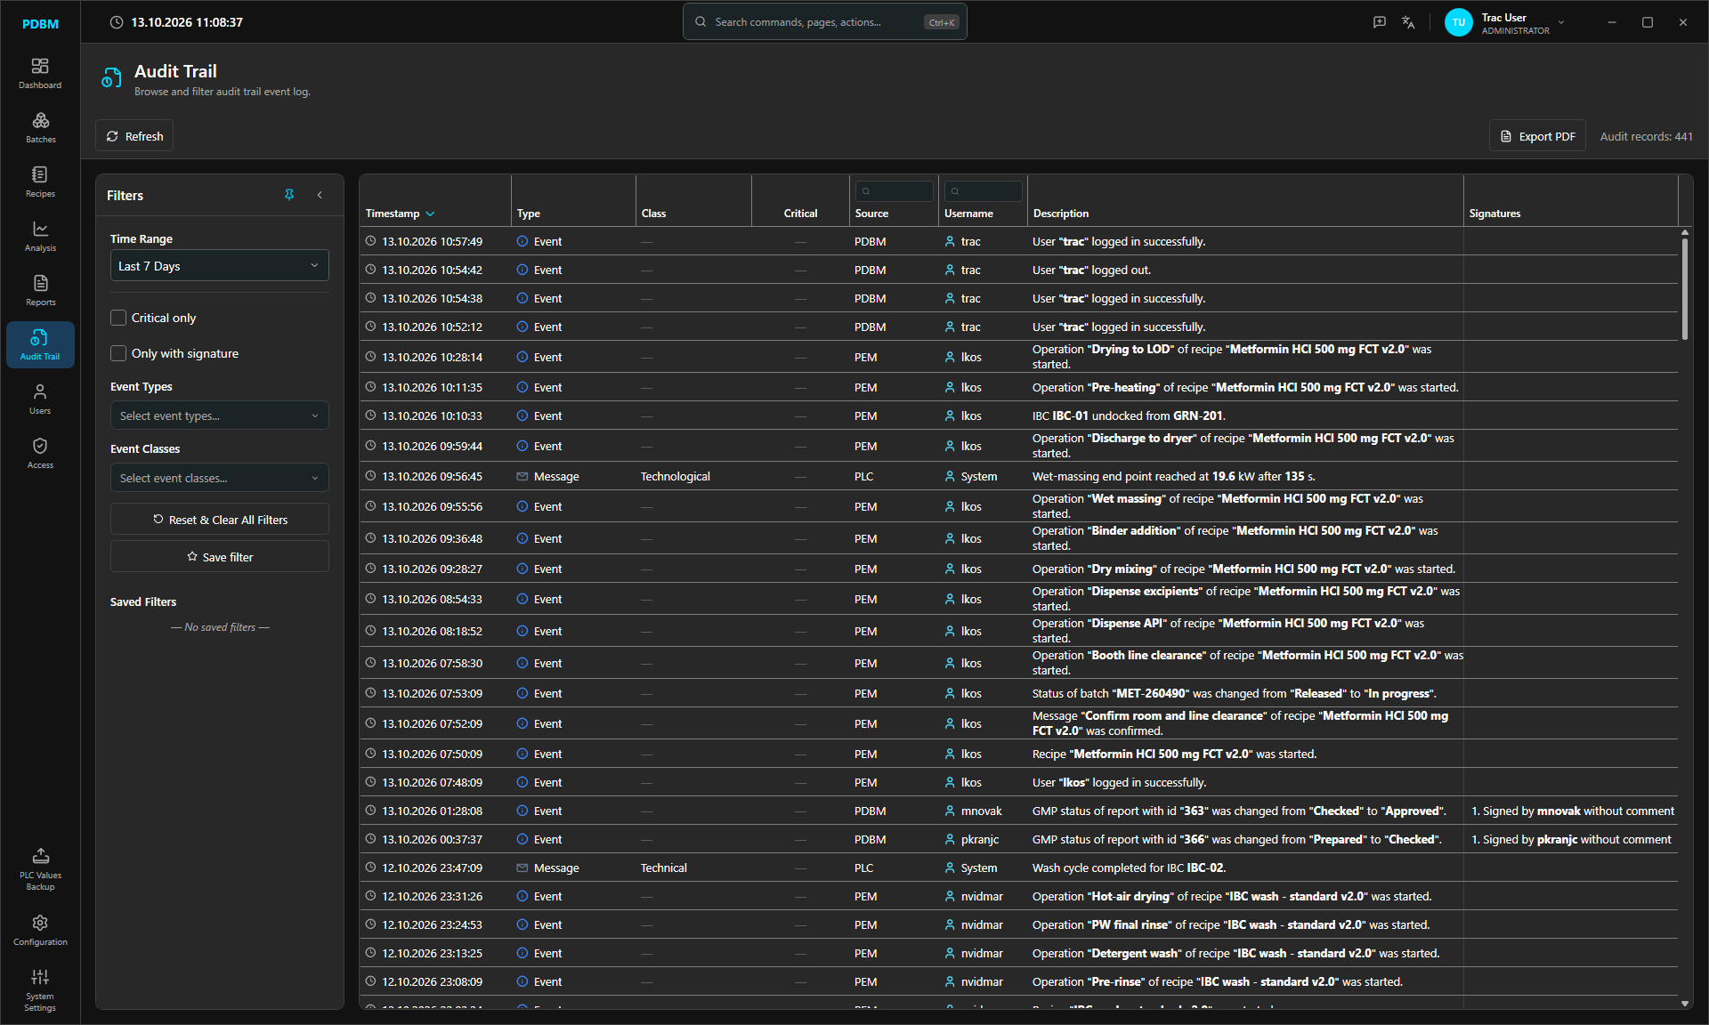This screenshot has height=1025, width=1709.
Task: Open the feedback message icon in header
Action: 1380,22
